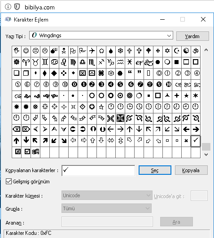Click the Unicode'a git input box
The height and width of the screenshot is (238, 214).
pos(199,196)
